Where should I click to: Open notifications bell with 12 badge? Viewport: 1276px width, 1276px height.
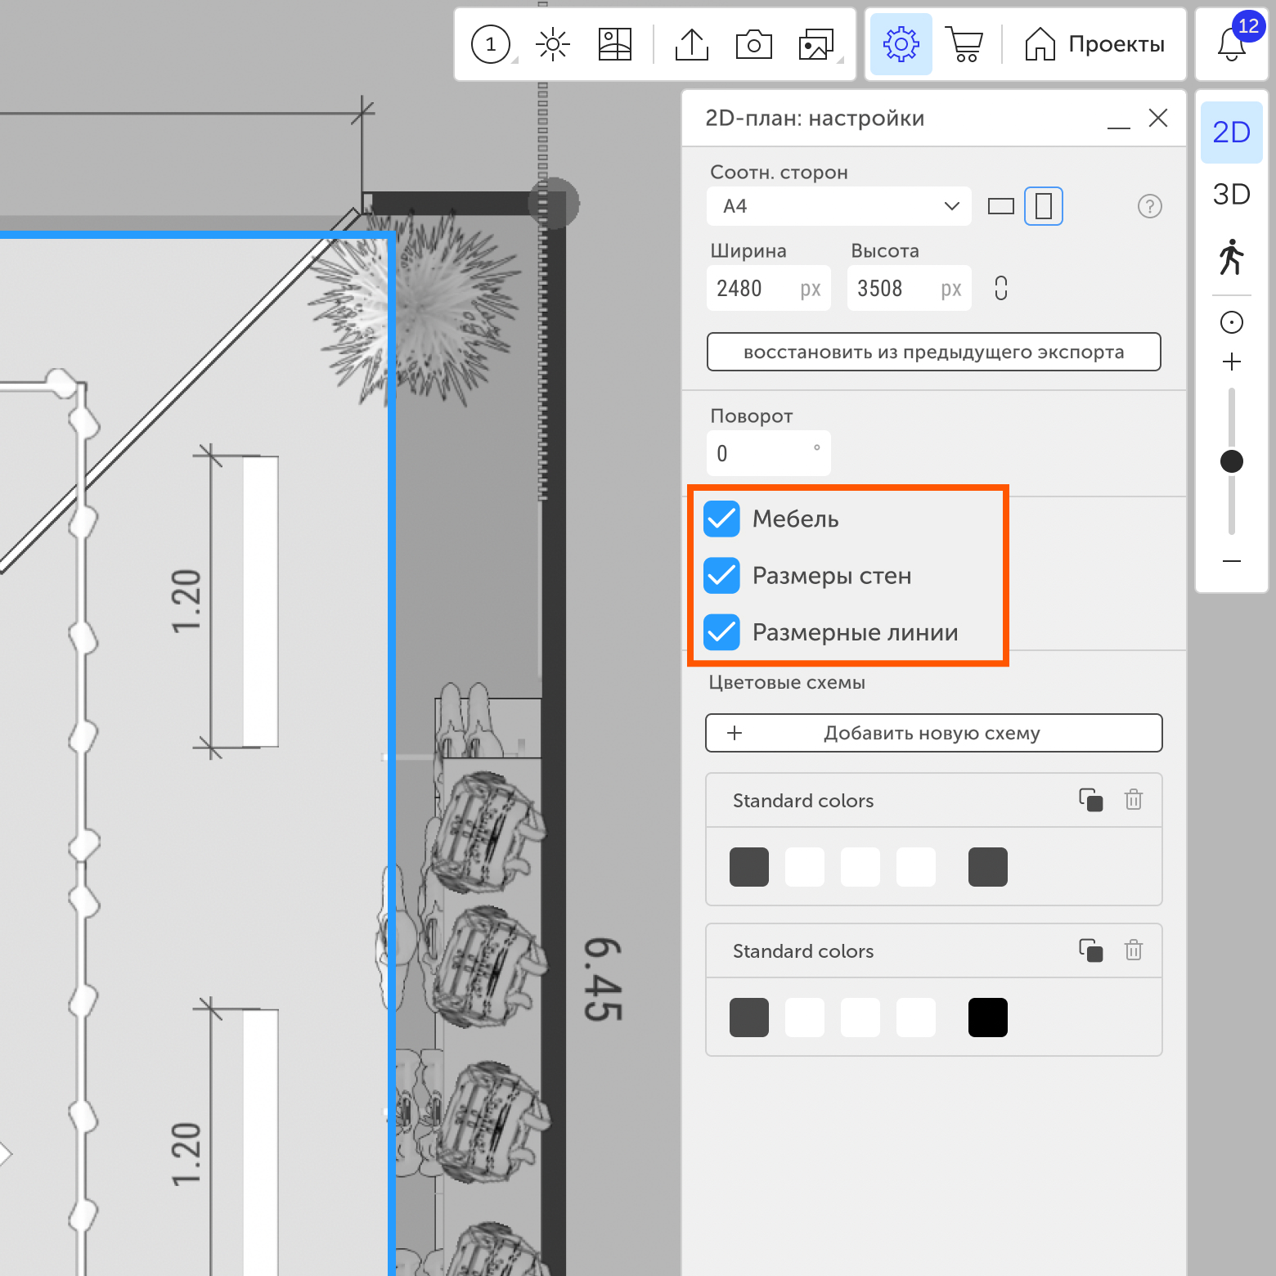point(1232,44)
